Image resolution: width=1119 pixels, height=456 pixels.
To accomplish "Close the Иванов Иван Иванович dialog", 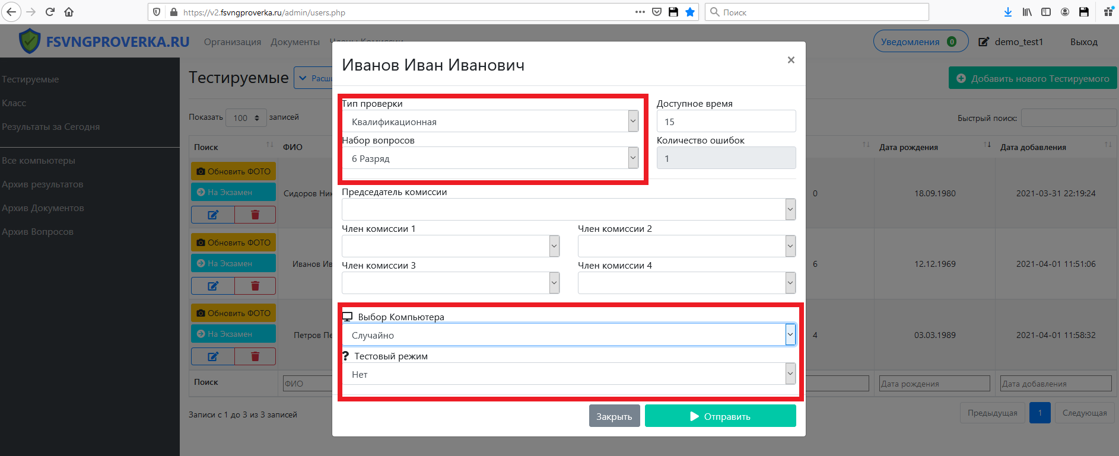I will point(790,60).
